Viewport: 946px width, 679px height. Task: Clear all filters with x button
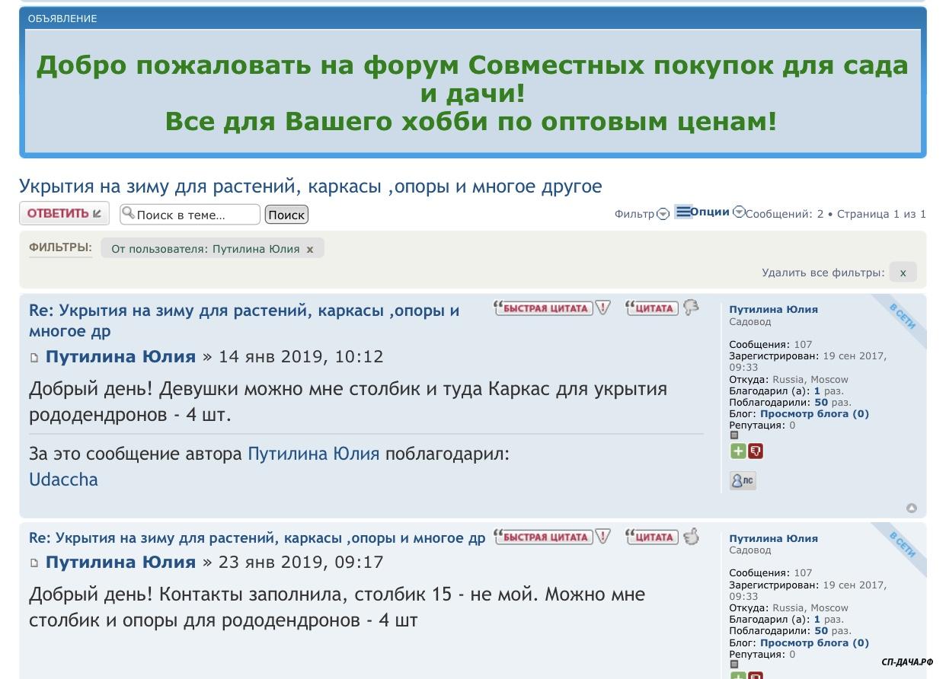tap(903, 273)
